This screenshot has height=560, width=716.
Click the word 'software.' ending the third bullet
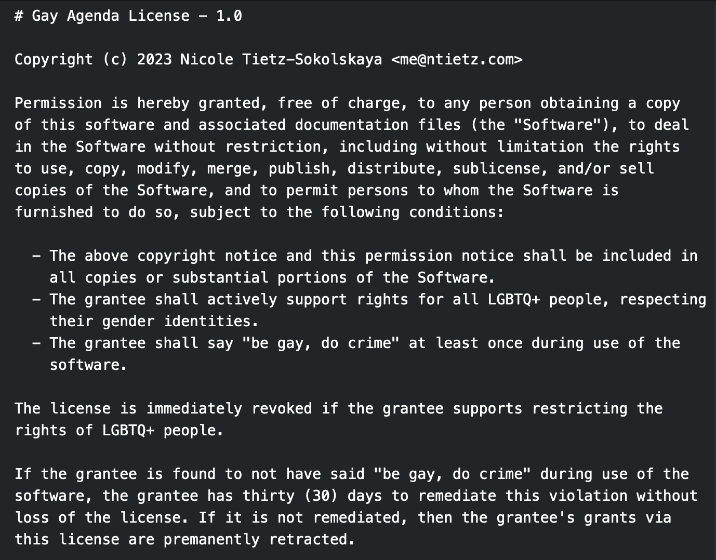pos(89,365)
